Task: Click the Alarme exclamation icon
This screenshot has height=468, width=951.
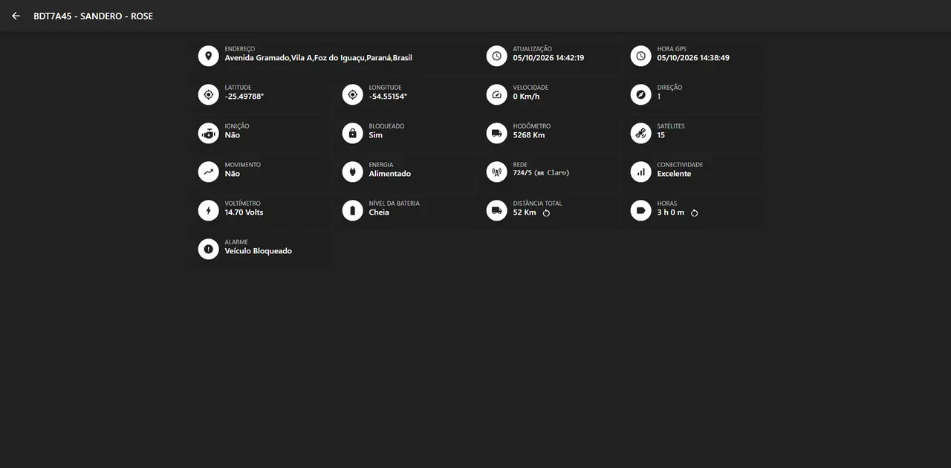Action: tap(208, 249)
